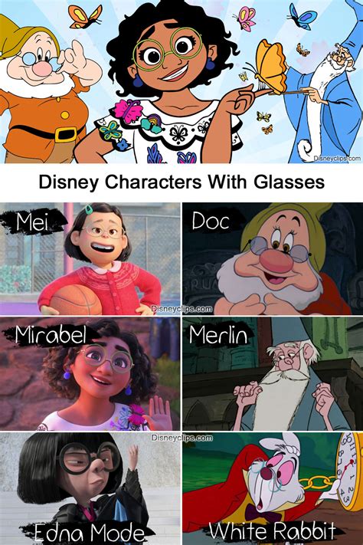Image resolution: width=363 pixels, height=545 pixels.
Task: Click cartoon Mirabel's green round glasses
Action: pyautogui.click(x=168, y=48)
